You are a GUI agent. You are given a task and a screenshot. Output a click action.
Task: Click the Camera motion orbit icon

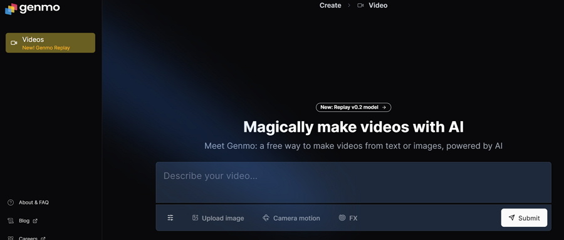pos(266,217)
